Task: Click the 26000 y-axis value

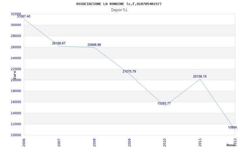Action: click(16, 47)
